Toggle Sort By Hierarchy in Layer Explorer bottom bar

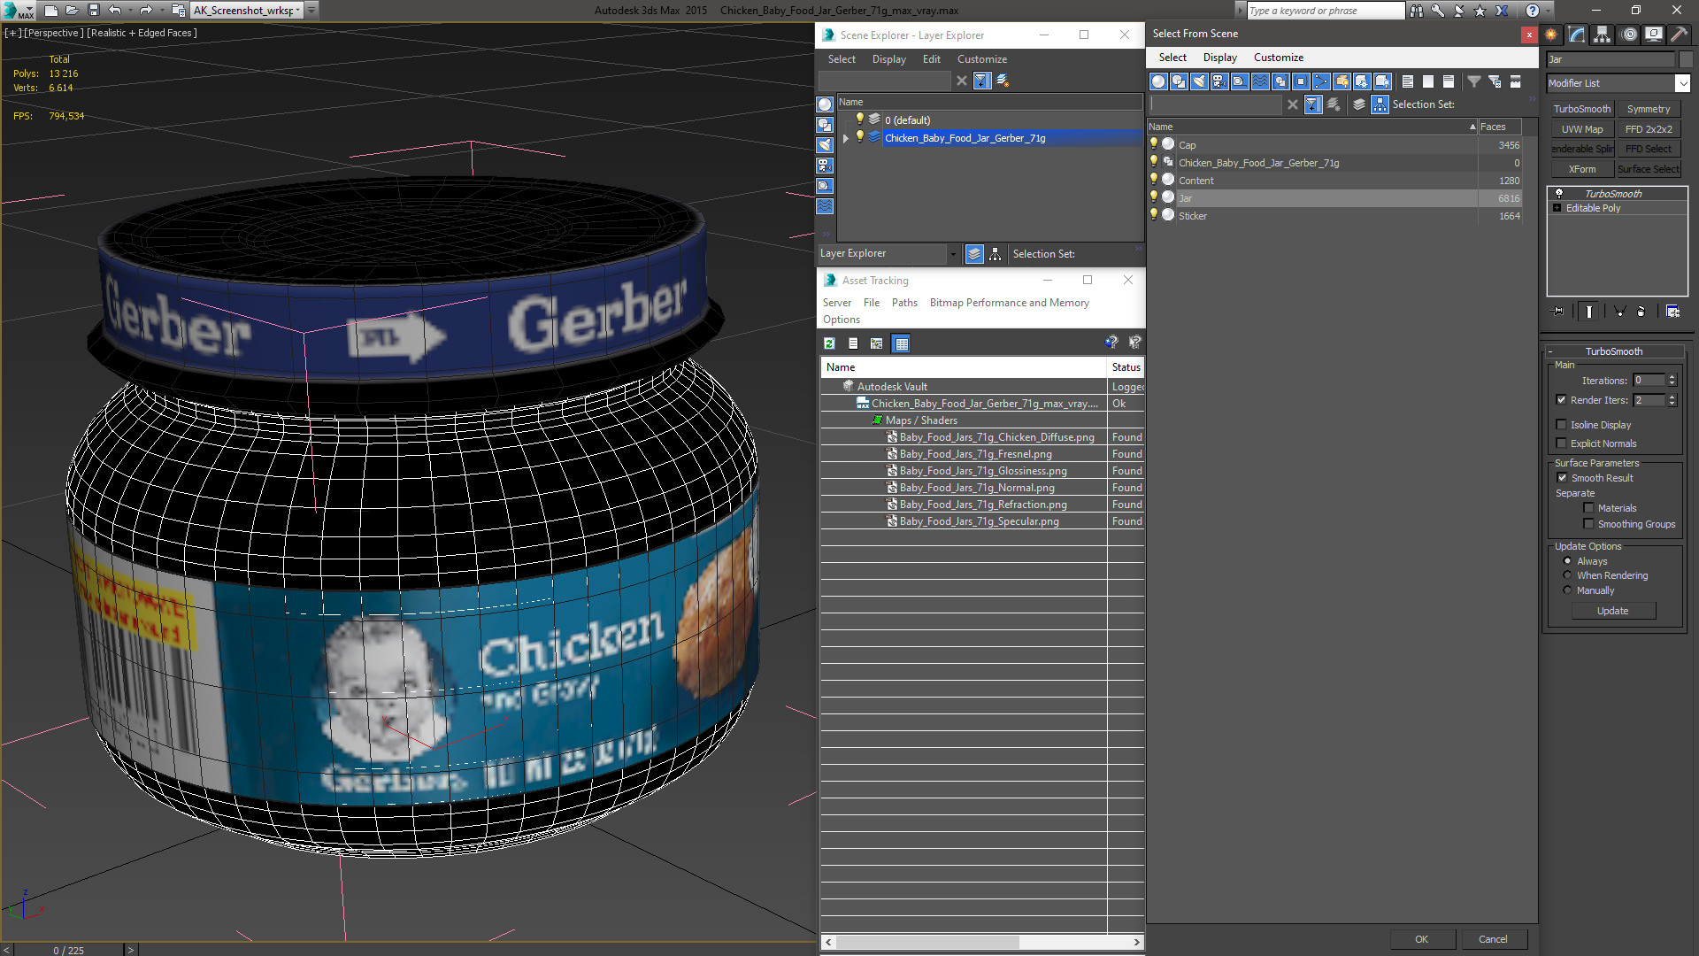(x=995, y=254)
